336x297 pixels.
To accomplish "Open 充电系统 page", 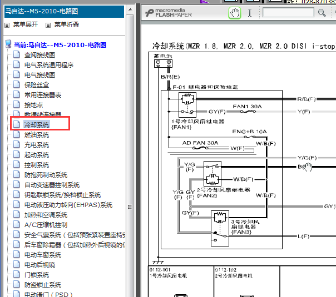I will [37, 145].
